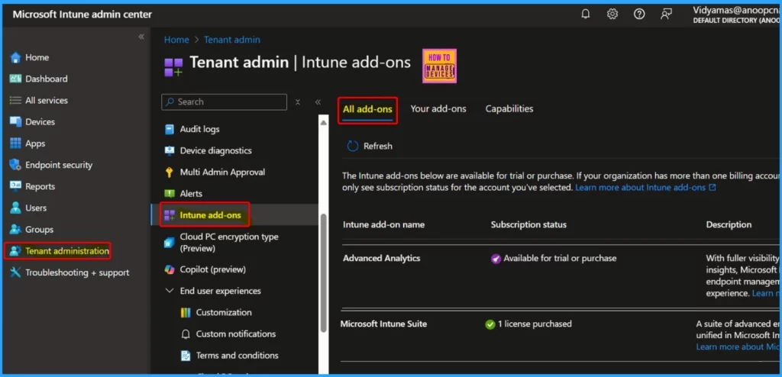Click the Users person icon

pyautogui.click(x=15, y=208)
